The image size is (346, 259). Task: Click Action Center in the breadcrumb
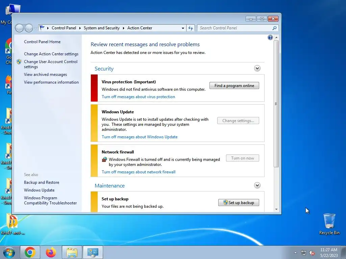(x=140, y=28)
